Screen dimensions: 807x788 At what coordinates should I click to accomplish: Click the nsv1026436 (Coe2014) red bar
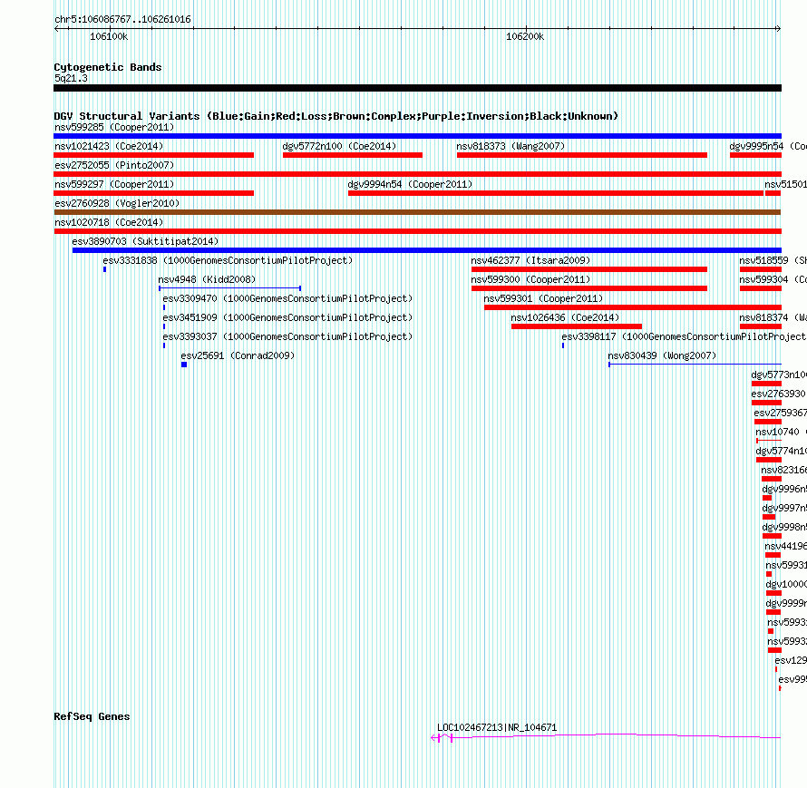click(x=577, y=326)
